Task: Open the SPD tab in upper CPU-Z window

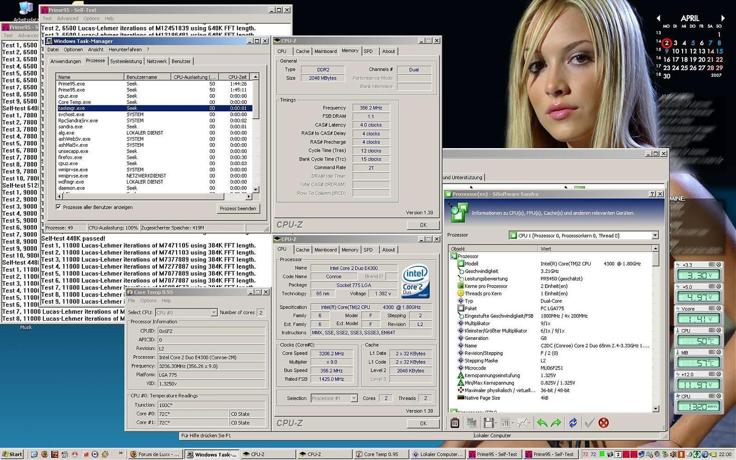Action: point(368,52)
